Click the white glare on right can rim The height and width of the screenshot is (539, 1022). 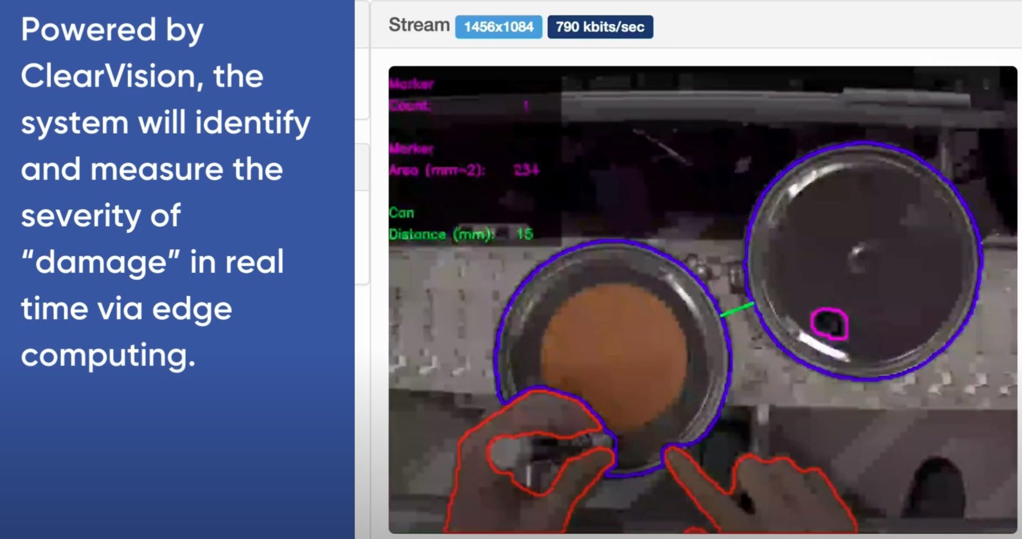point(822,348)
